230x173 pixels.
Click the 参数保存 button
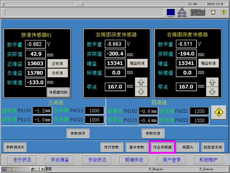pos(78,133)
